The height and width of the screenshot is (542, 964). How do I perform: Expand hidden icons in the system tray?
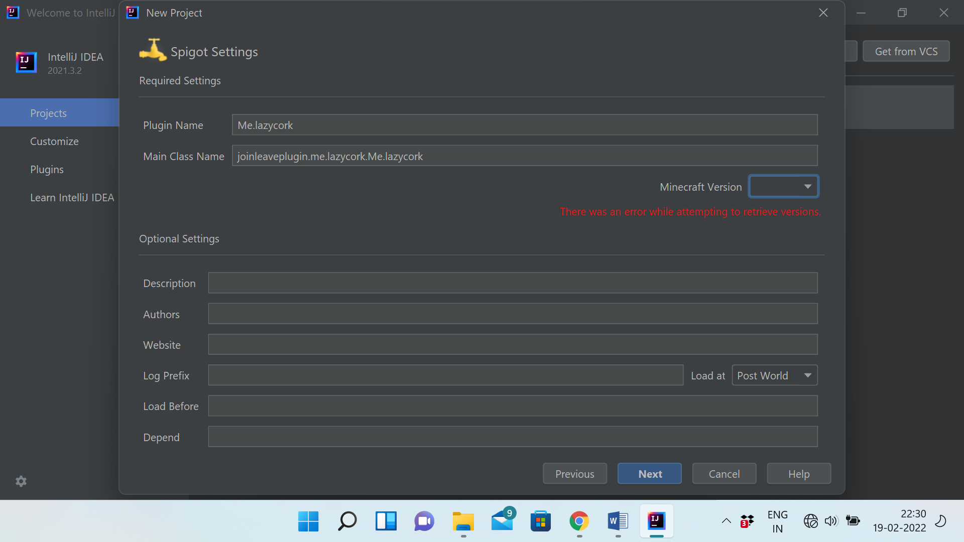pyautogui.click(x=726, y=521)
